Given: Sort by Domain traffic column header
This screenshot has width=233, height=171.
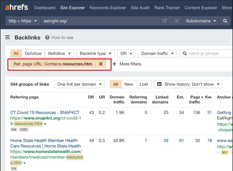Looking at the screenshot, I should tap(117, 99).
